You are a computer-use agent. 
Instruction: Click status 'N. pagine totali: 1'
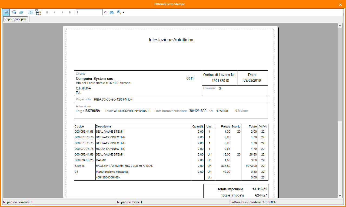(x=129, y=202)
